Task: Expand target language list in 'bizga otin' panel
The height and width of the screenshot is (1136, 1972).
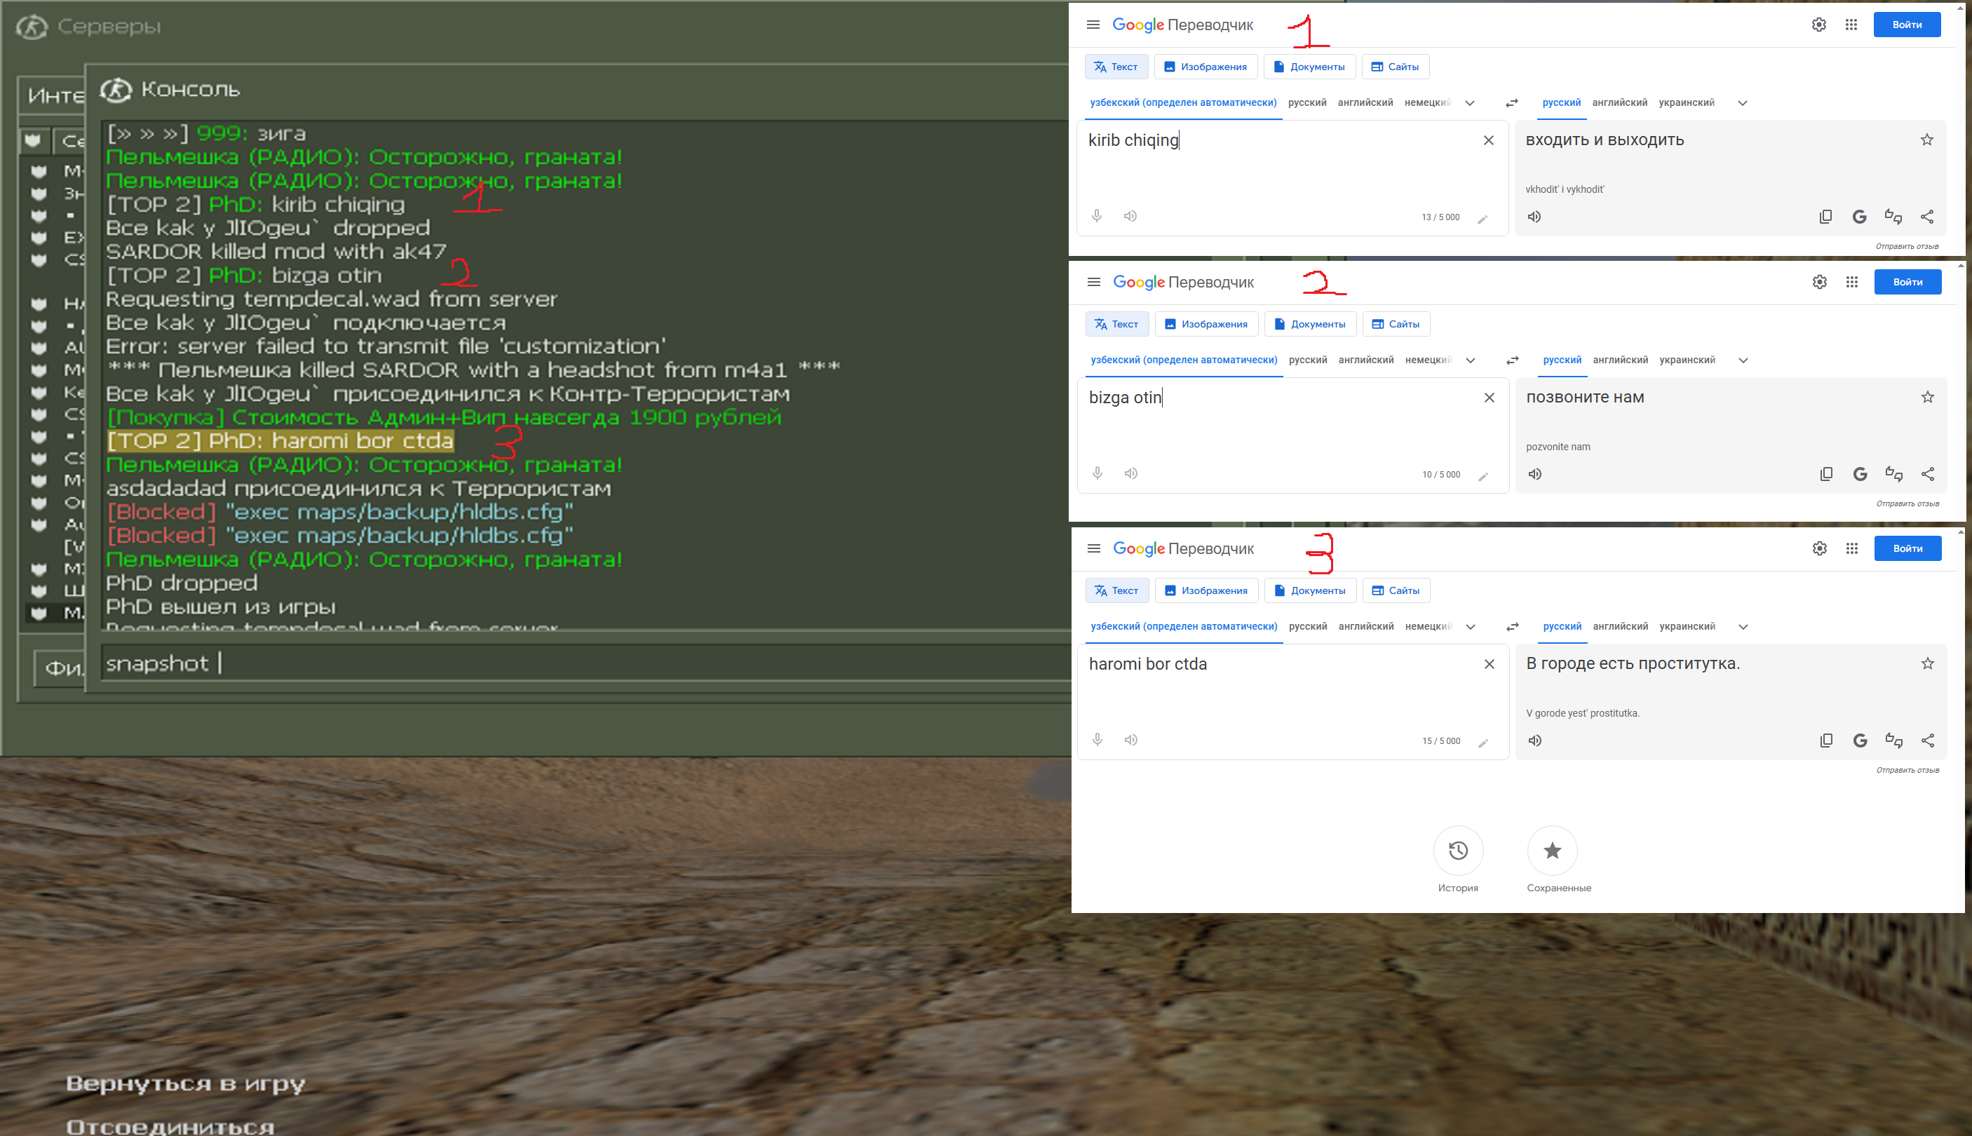Action: [1743, 360]
